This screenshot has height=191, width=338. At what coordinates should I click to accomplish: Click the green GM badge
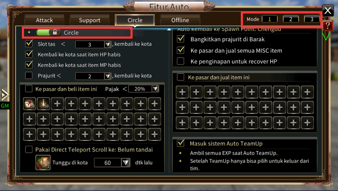(5, 106)
